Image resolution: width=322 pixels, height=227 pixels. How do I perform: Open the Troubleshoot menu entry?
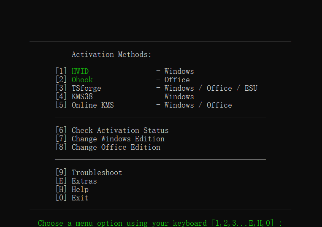[x=97, y=173]
